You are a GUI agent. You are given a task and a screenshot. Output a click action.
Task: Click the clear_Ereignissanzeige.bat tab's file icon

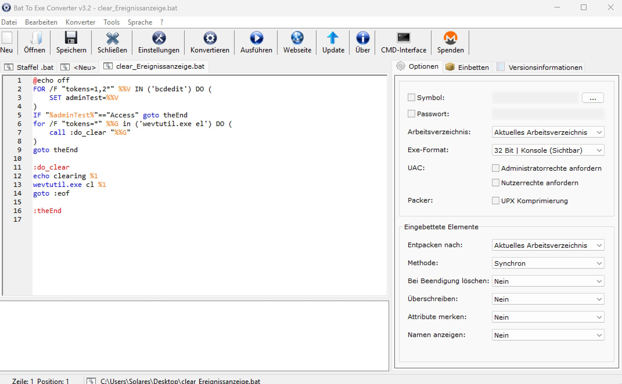click(108, 66)
